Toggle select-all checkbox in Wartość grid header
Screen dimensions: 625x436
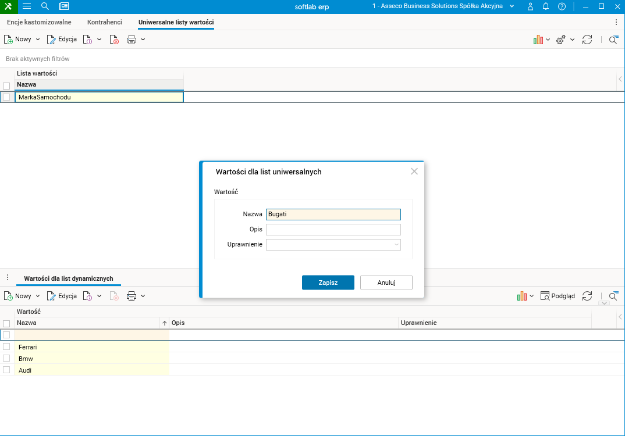coord(6,324)
